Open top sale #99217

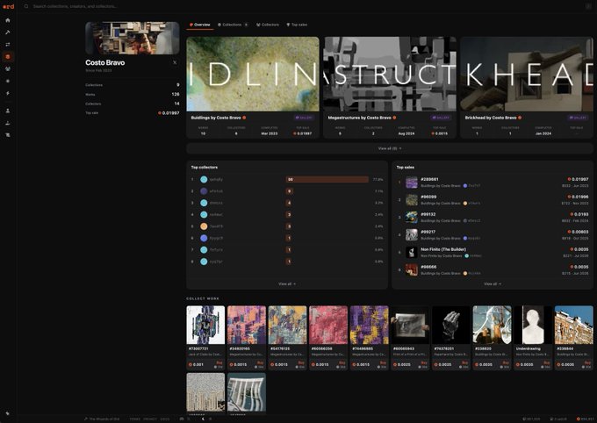click(x=493, y=235)
